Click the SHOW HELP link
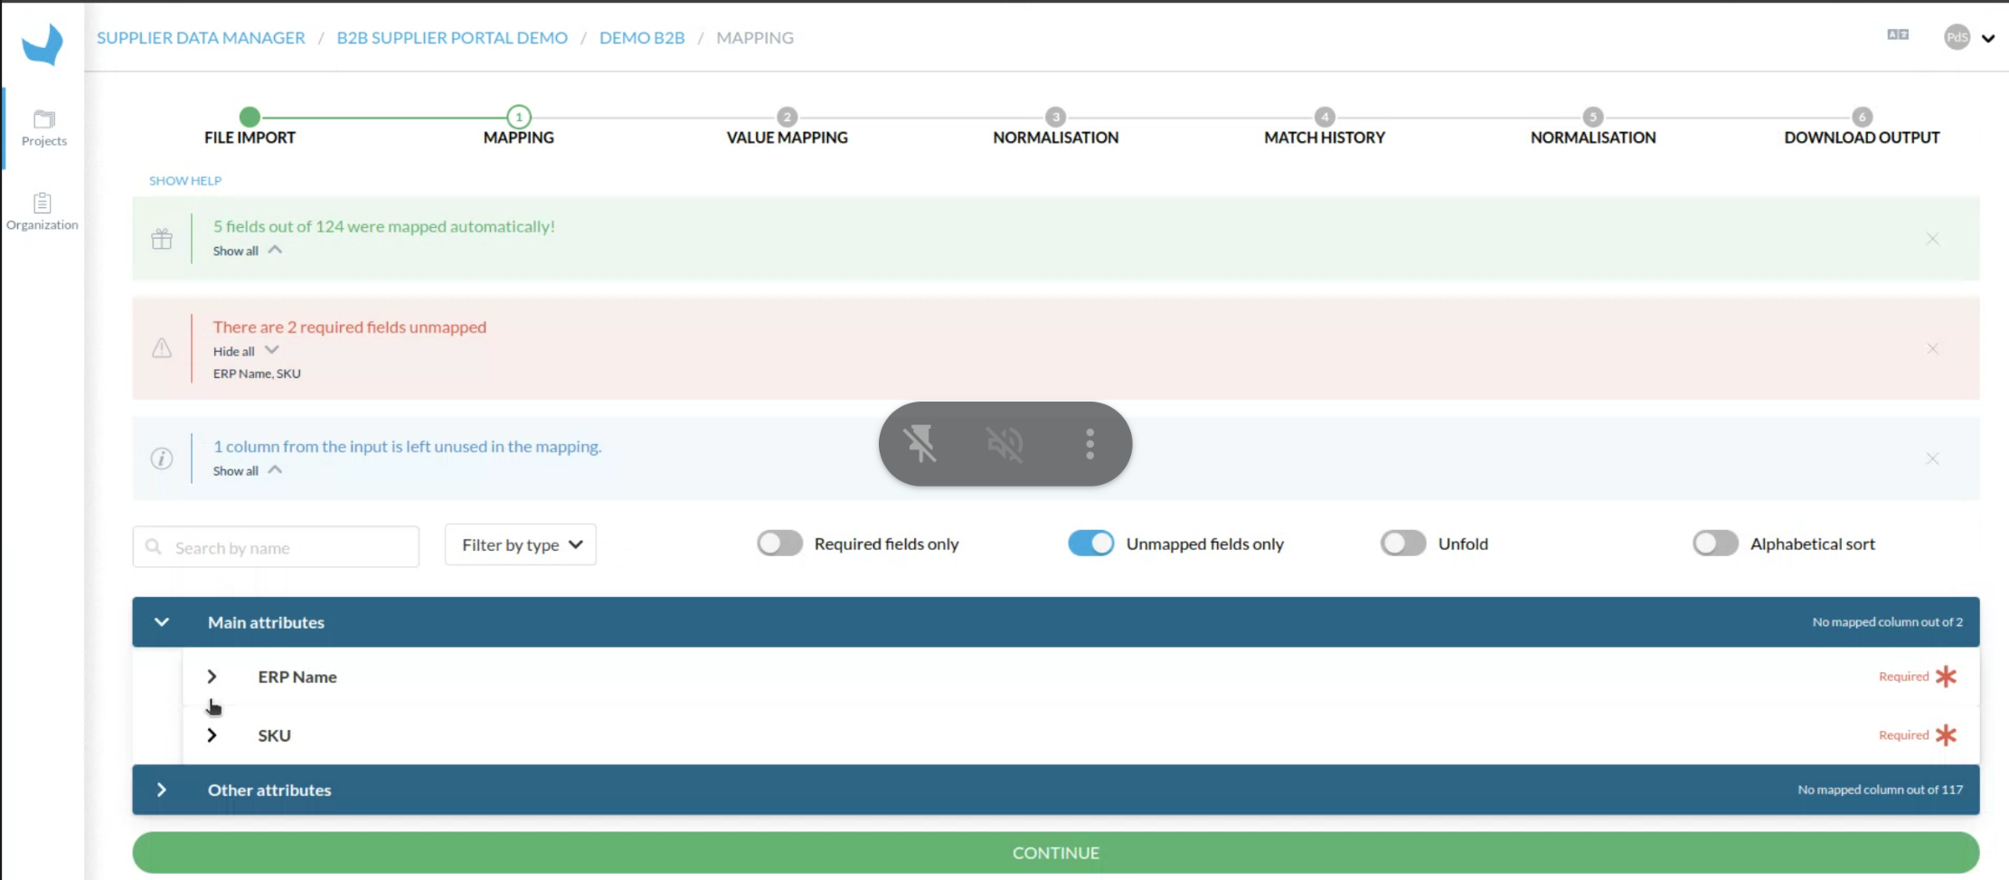 pyautogui.click(x=185, y=181)
